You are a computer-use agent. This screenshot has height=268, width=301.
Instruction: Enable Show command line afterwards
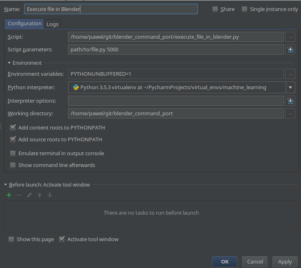click(13, 165)
